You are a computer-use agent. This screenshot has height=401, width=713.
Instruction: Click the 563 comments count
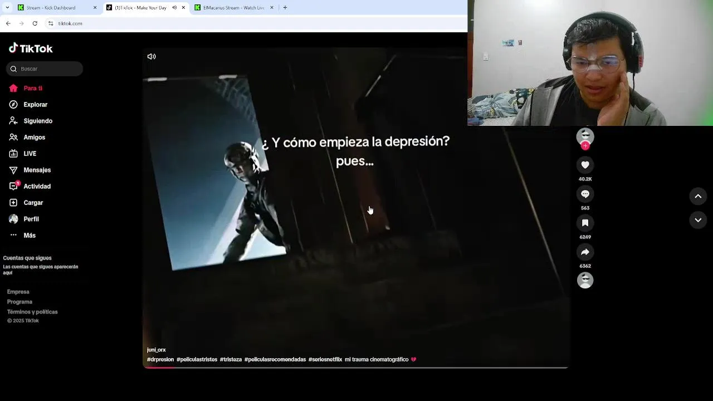tap(585, 208)
